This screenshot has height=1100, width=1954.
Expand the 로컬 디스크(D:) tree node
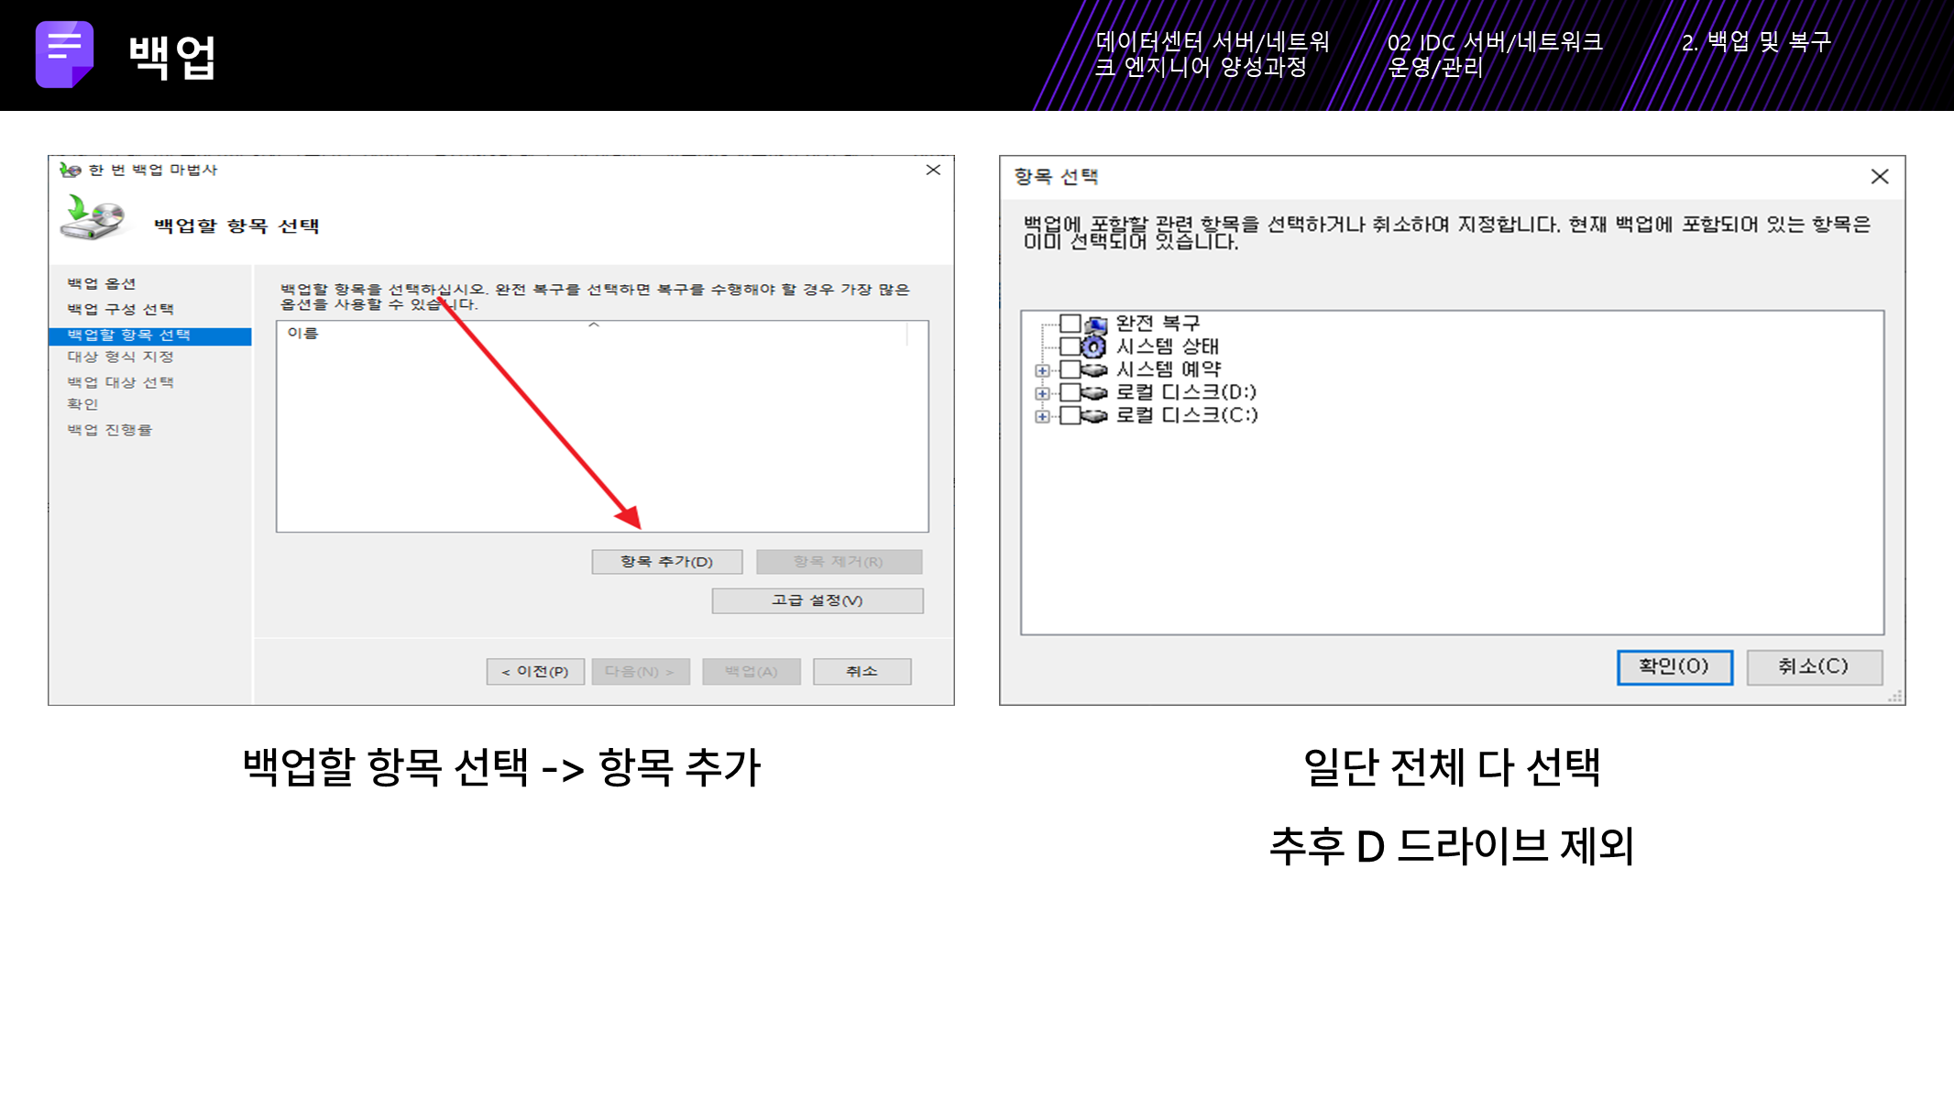(1042, 393)
